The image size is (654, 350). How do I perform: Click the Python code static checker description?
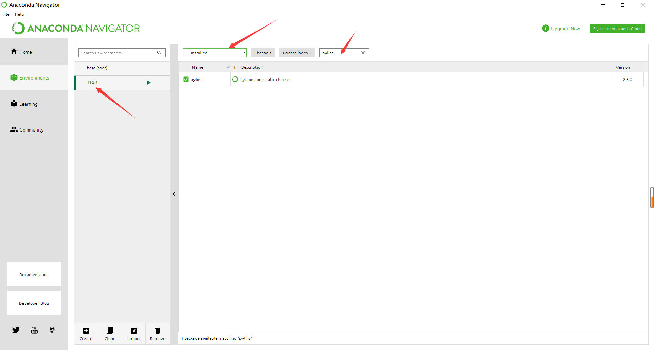pyautogui.click(x=265, y=80)
